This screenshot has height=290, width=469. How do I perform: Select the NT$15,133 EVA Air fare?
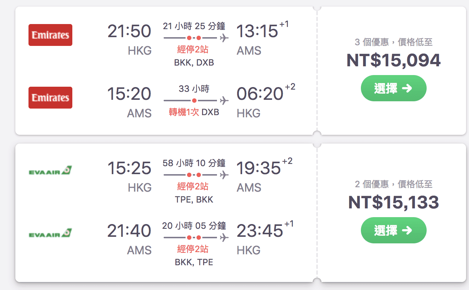coord(393,230)
